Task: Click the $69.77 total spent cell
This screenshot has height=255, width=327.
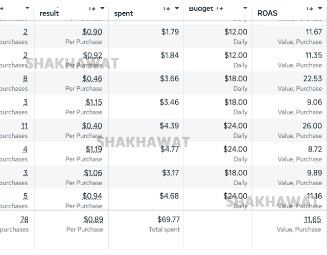Action: [x=168, y=219]
